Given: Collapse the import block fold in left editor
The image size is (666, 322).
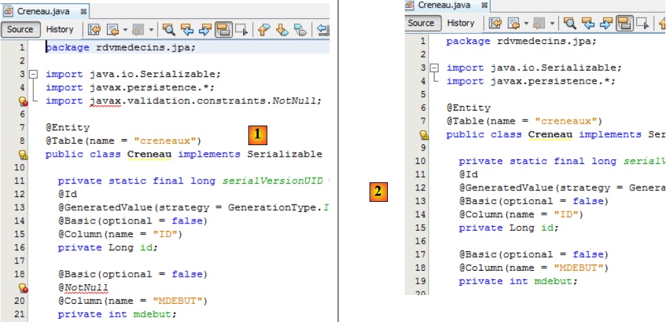Looking at the screenshot, I should tap(33, 74).
